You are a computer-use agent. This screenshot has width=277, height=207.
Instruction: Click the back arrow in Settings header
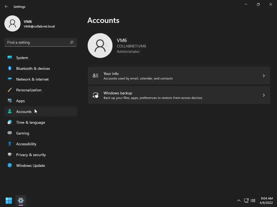pyautogui.click(x=6, y=6)
